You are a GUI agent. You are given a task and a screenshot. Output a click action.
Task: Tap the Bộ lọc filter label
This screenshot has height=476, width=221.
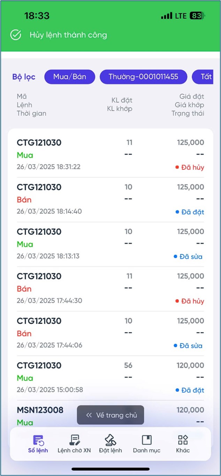(24, 77)
